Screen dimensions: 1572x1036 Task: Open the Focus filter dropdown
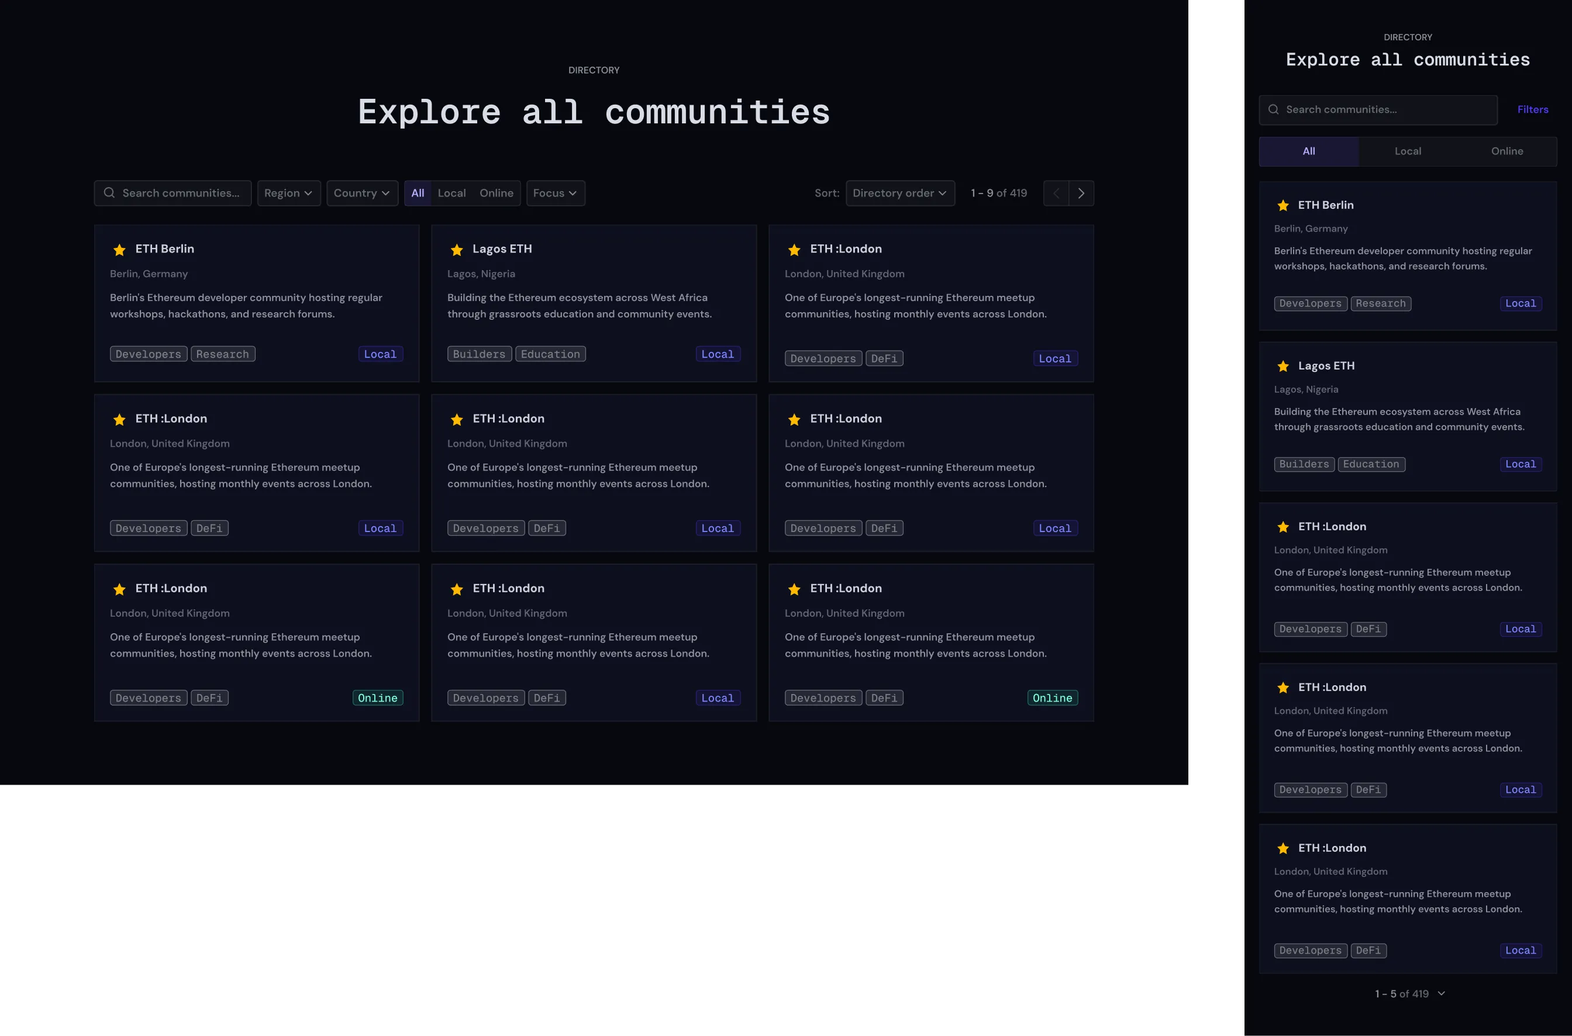tap(556, 193)
